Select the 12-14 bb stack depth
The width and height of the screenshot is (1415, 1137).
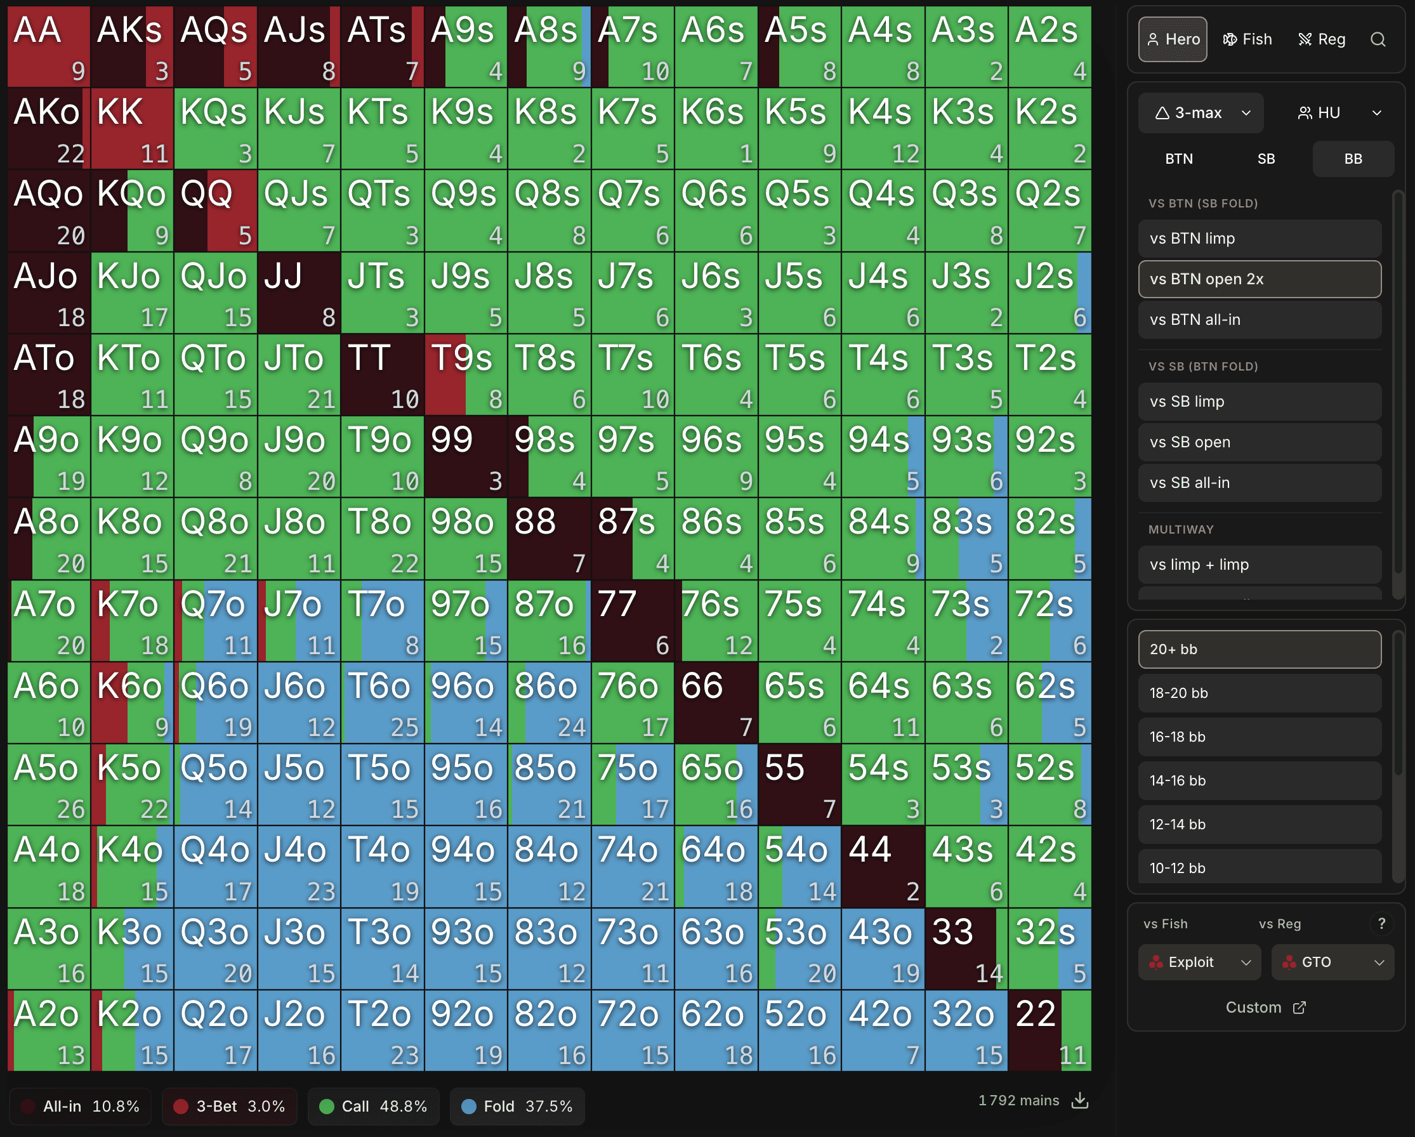pyautogui.click(x=1260, y=825)
